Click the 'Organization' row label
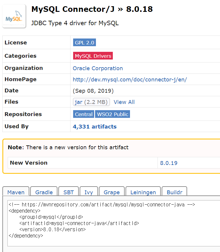This screenshot has height=252, width=220. point(24,68)
